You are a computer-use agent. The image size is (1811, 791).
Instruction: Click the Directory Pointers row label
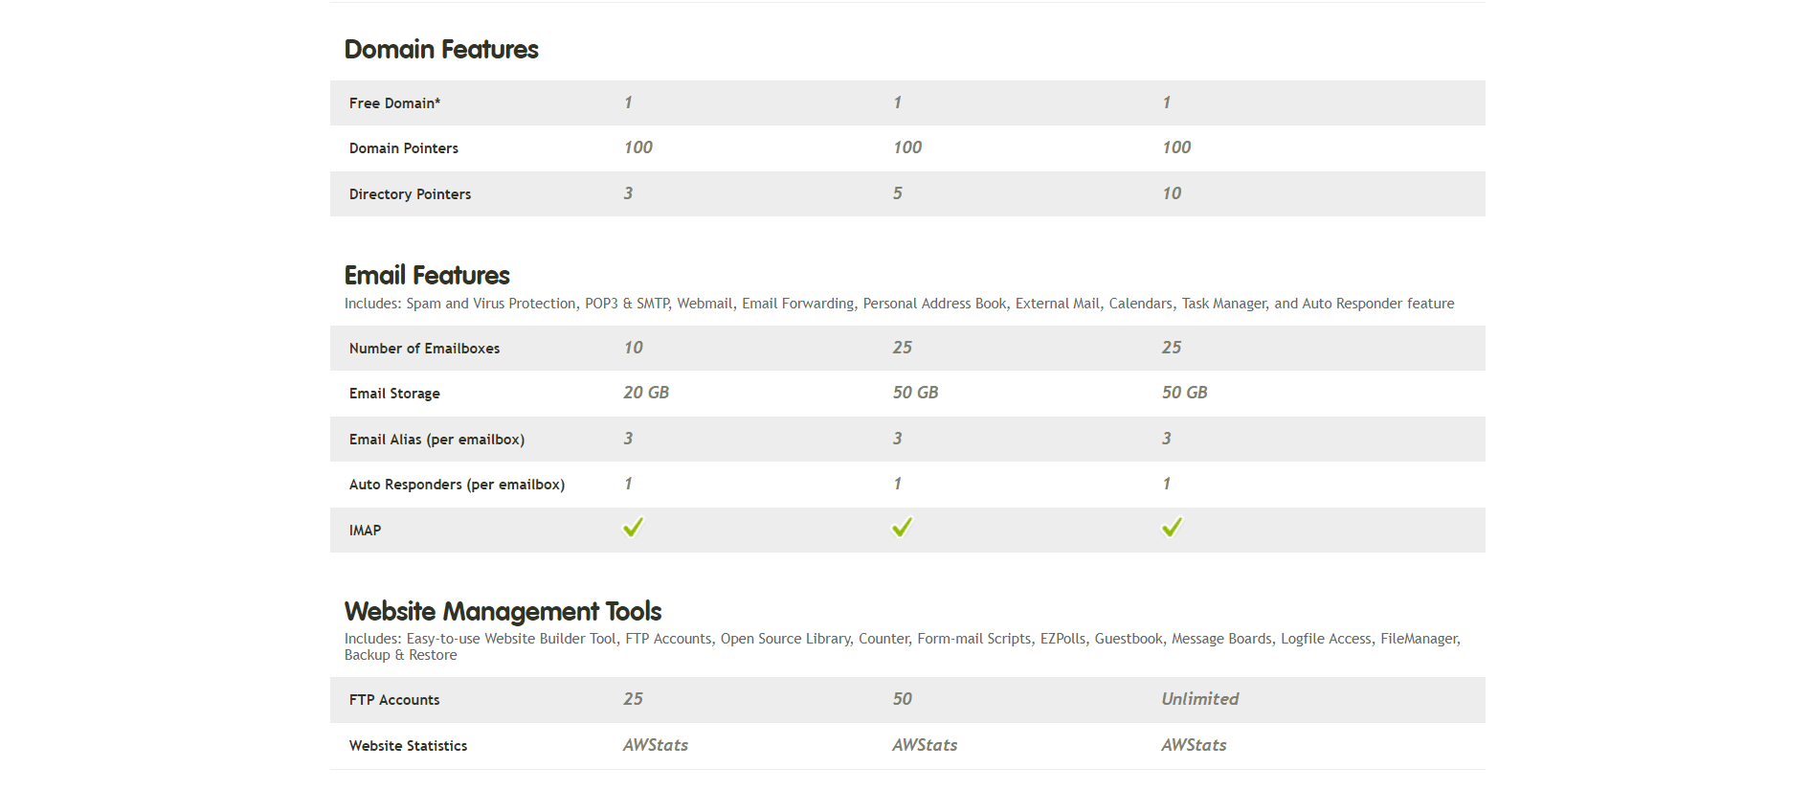(x=410, y=194)
